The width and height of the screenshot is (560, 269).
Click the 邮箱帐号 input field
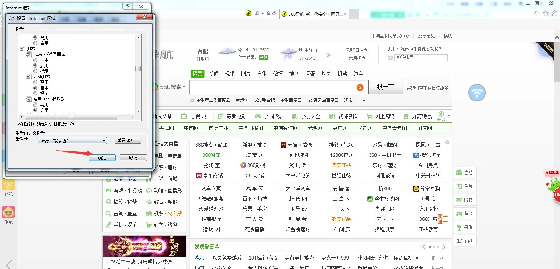[x=421, y=58]
